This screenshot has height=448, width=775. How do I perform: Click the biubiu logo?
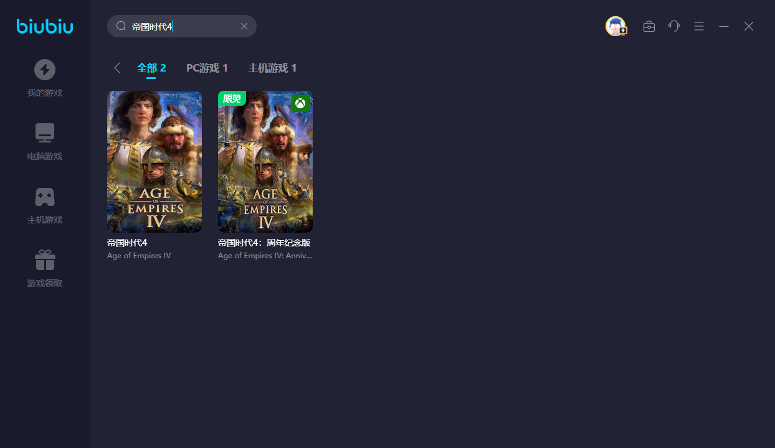tap(45, 26)
